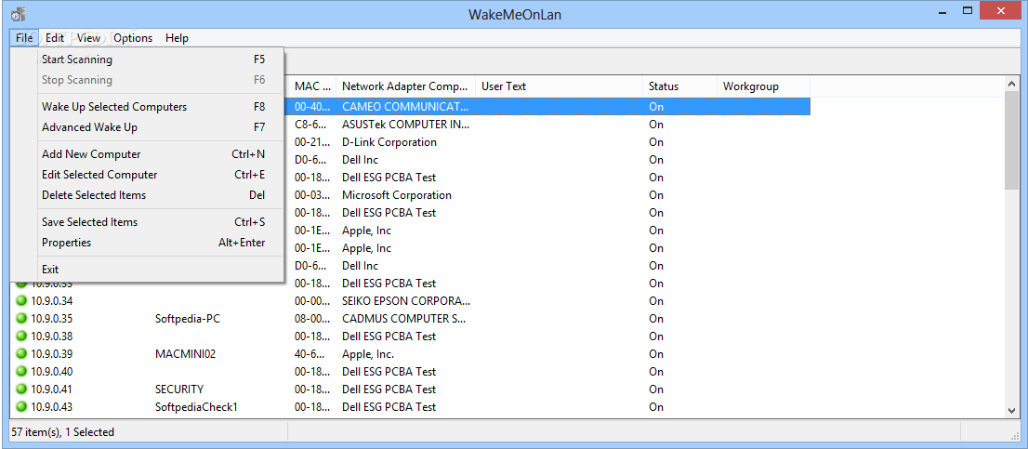Click CADMUS COMPUTER S... adapter cell
This screenshot has width=1028, height=449.
pyautogui.click(x=404, y=319)
